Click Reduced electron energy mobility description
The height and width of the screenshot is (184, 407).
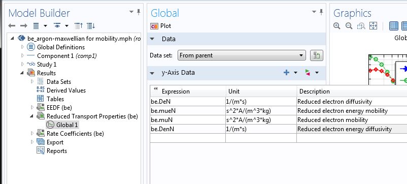[x=352, y=111]
